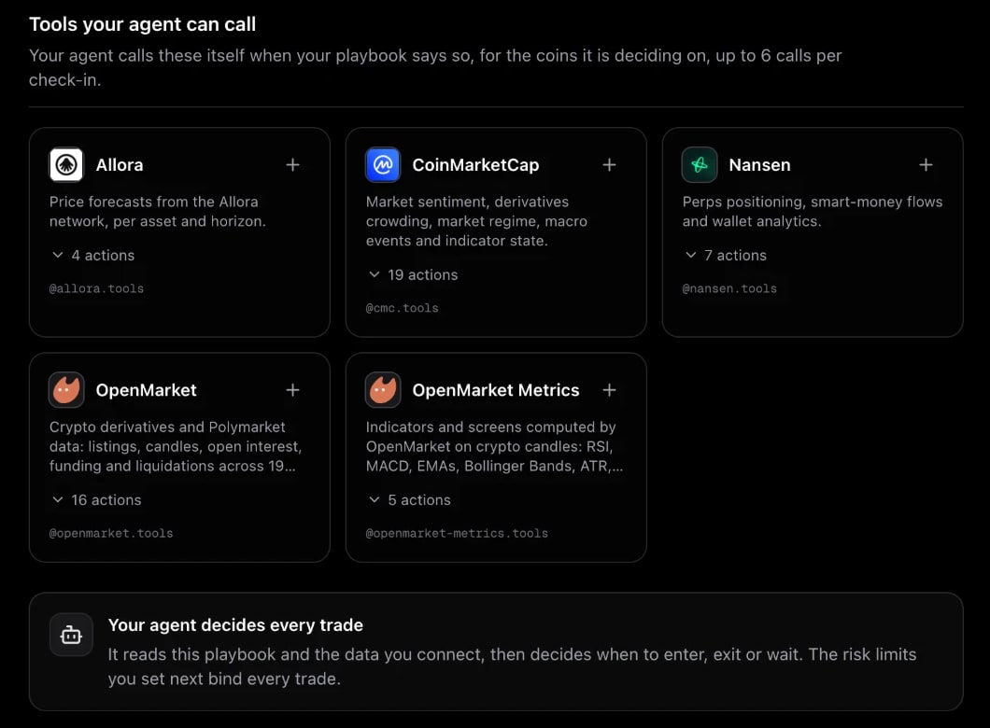Click the Allora card title
The height and width of the screenshot is (728, 990).
[x=120, y=164]
